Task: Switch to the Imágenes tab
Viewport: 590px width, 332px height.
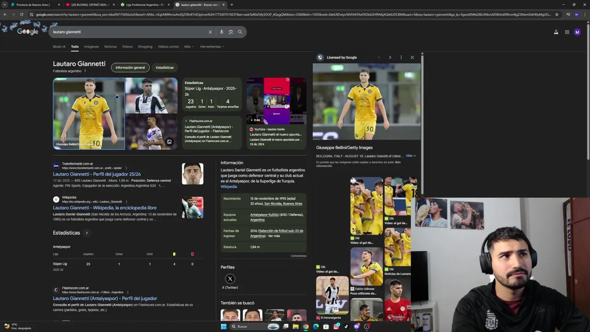Action: (91, 47)
